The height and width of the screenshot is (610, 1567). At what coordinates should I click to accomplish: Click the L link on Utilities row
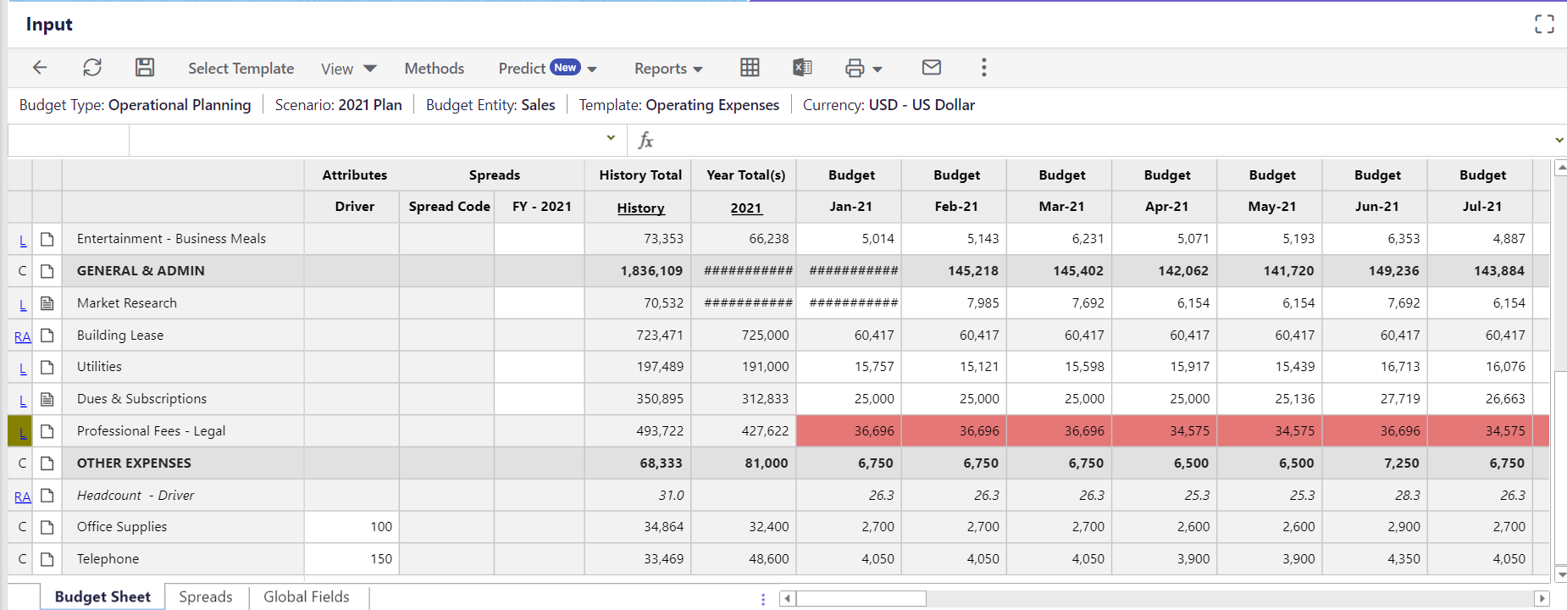click(23, 369)
